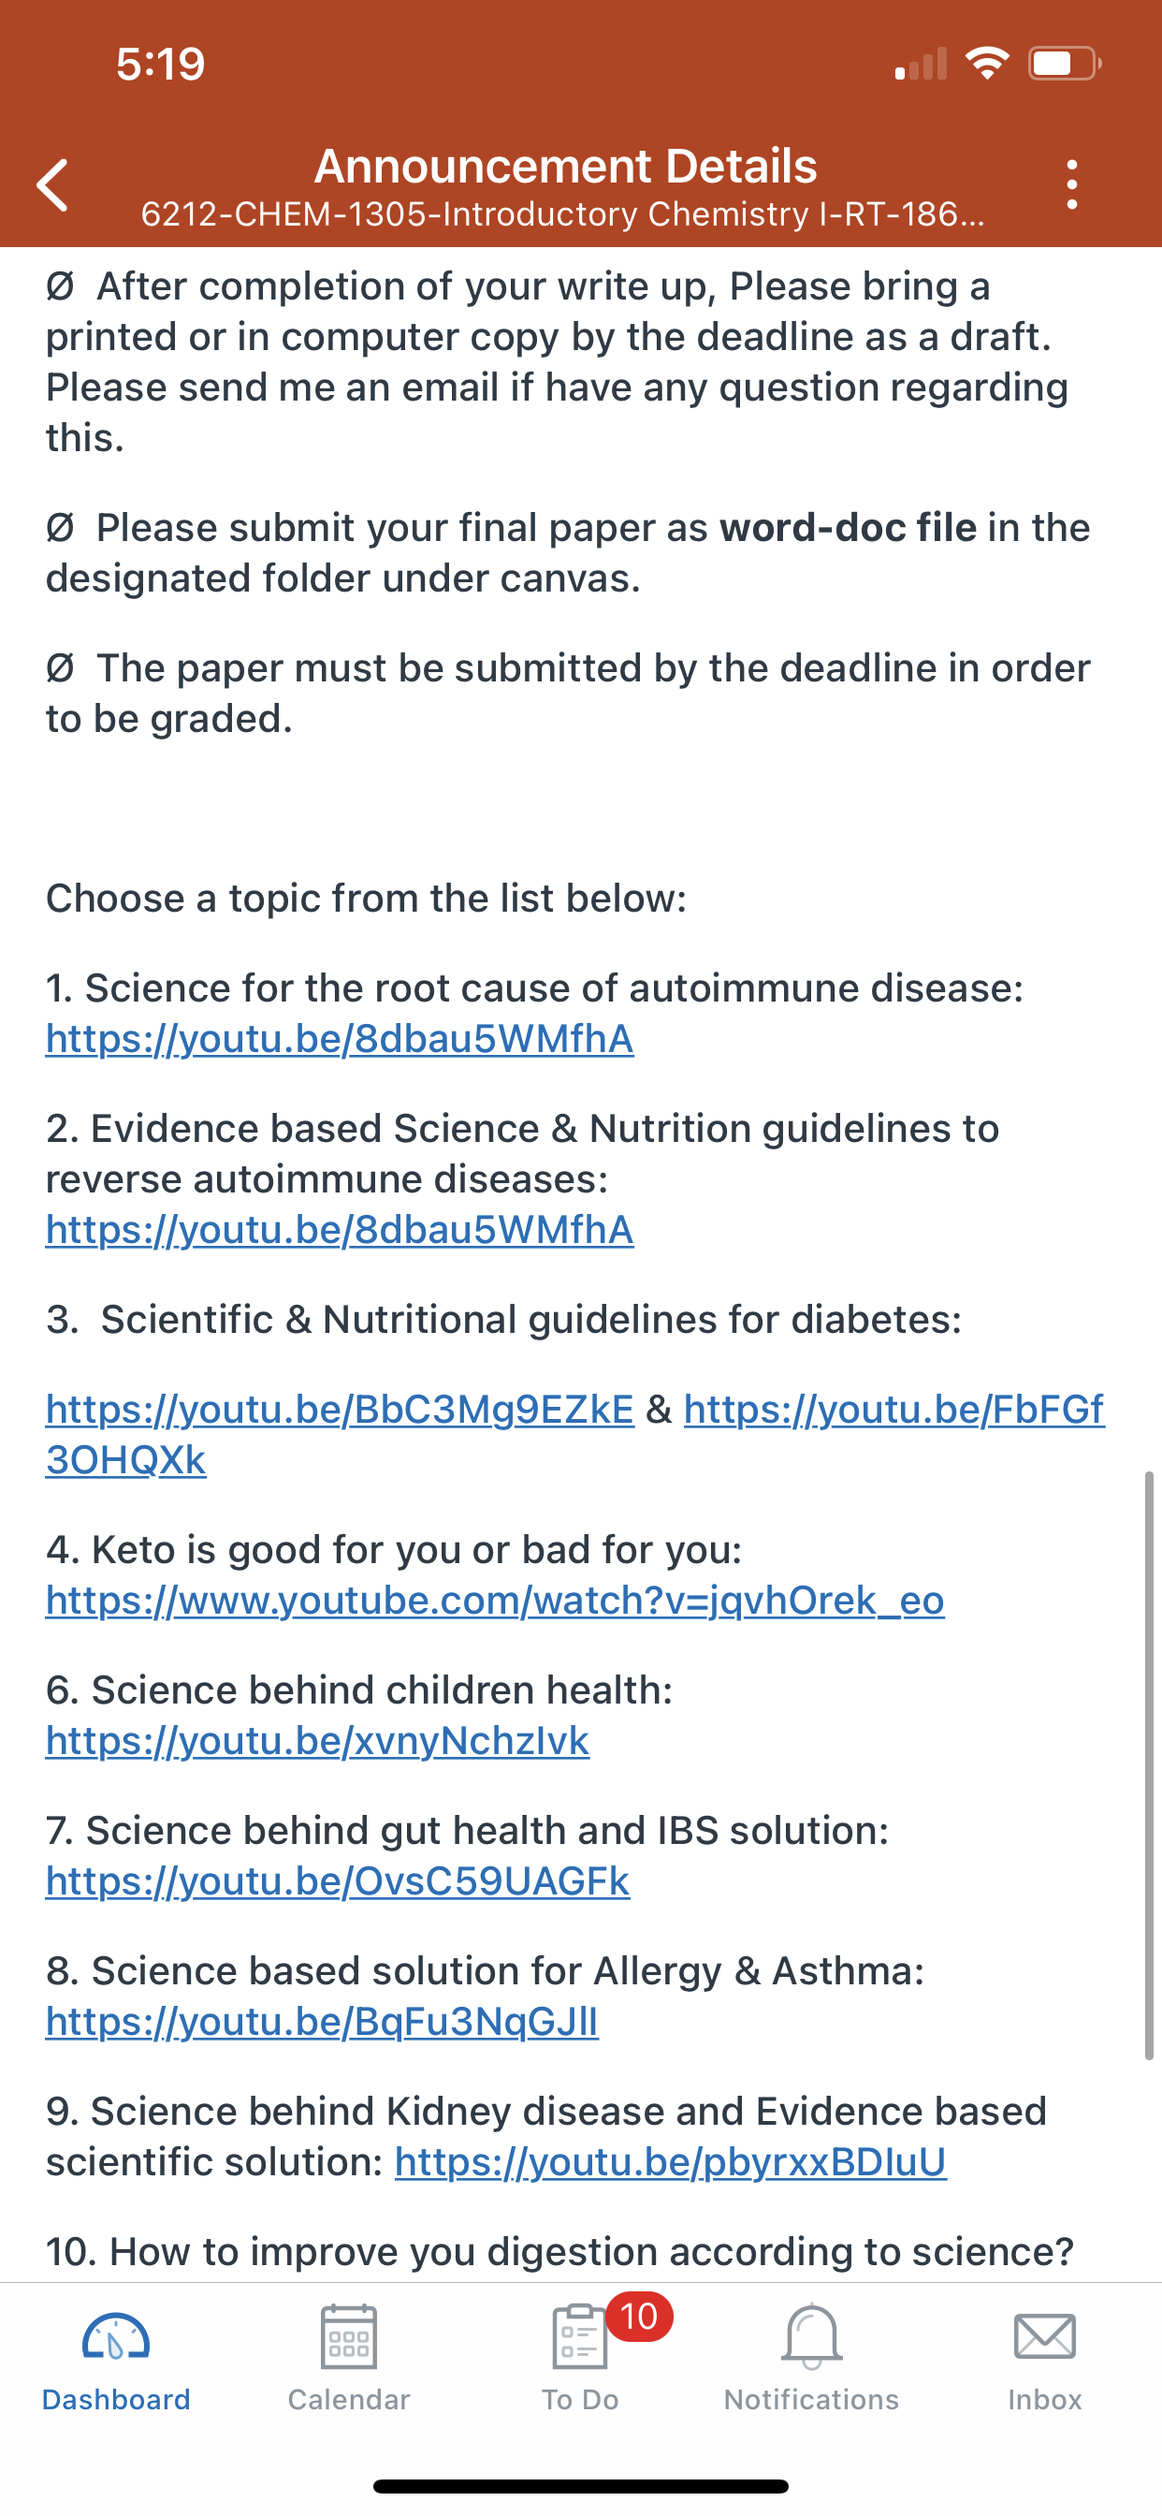Open autoimmune root cause link 8dbau5WMfhA
Screen dimensions: 1162x2516
(x=340, y=1039)
